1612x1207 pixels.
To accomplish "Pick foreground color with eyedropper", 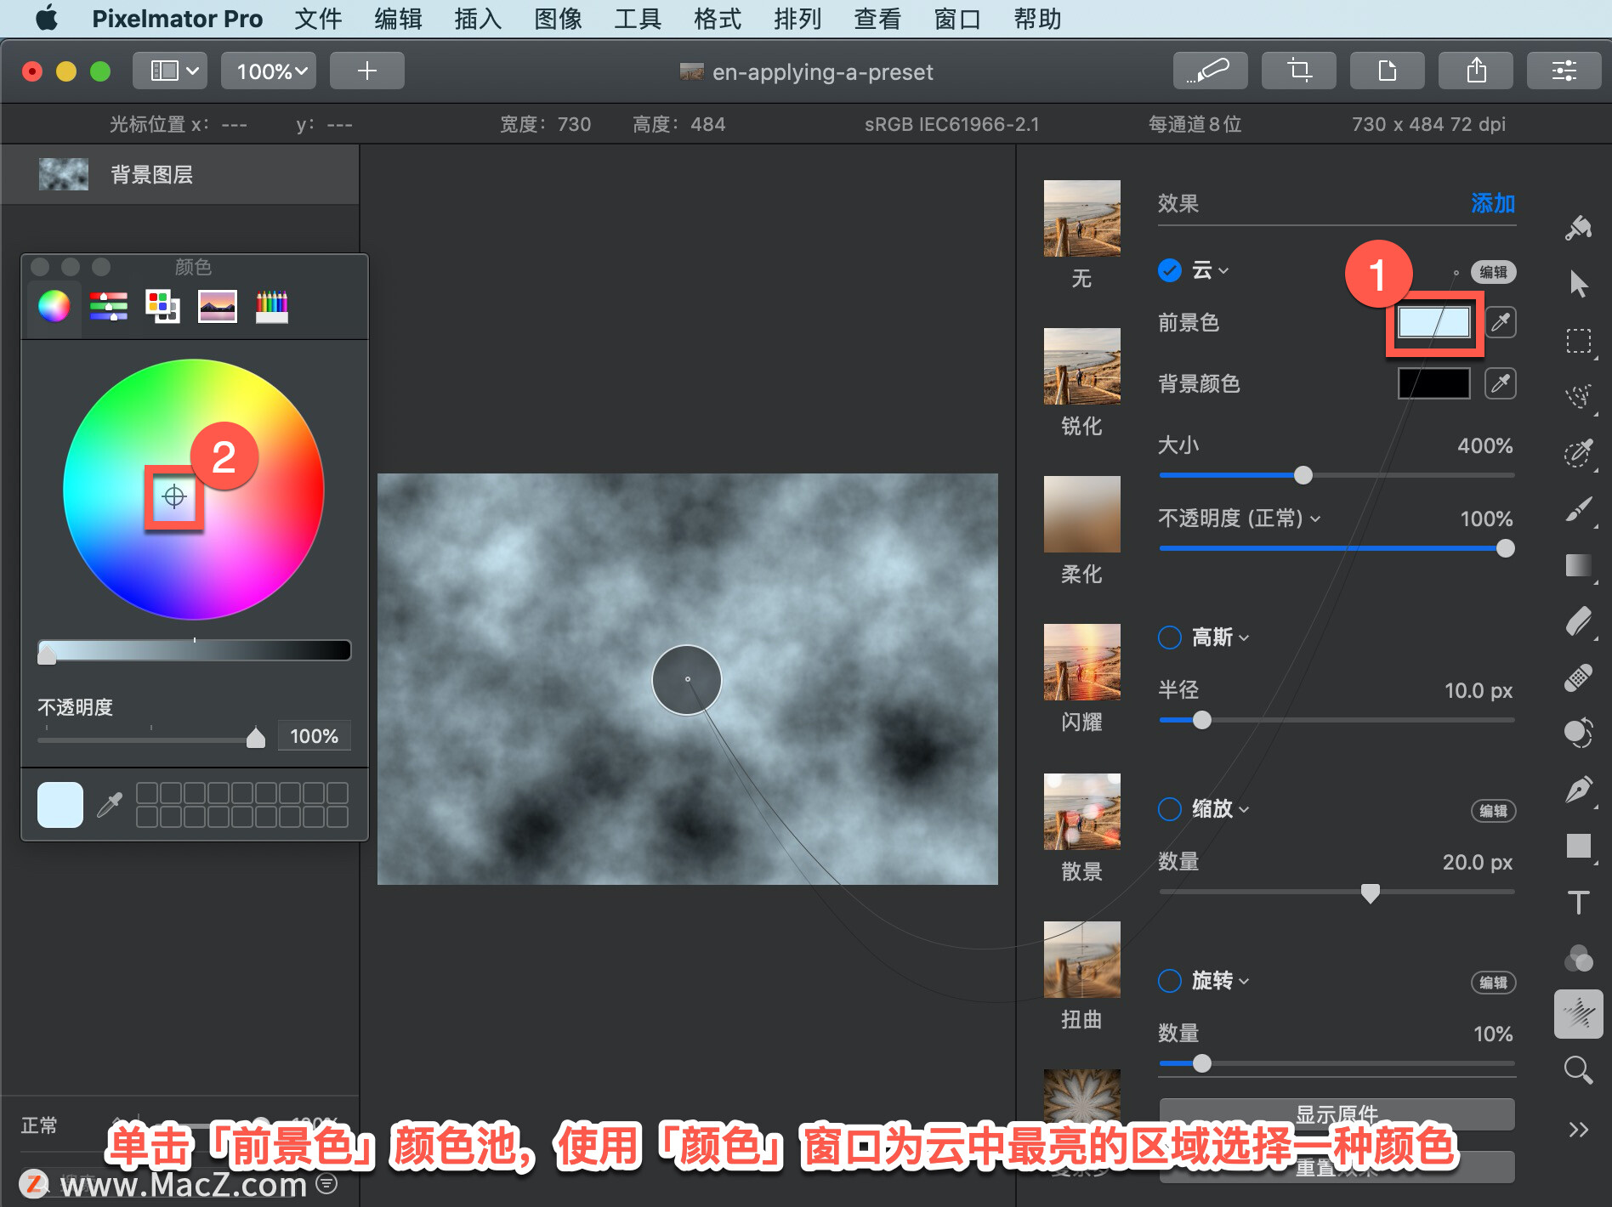I will (1501, 322).
